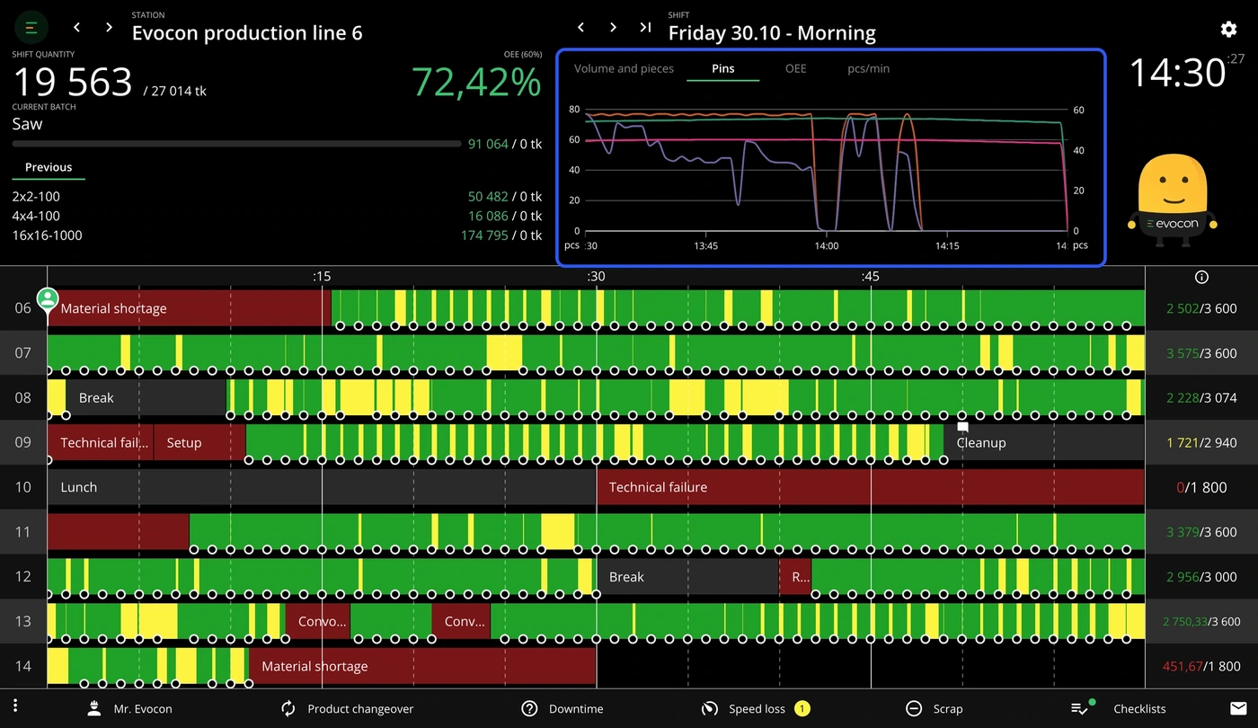Select the Previous batches tab
Screen dimensions: 1258x728
pyautogui.click(x=49, y=168)
